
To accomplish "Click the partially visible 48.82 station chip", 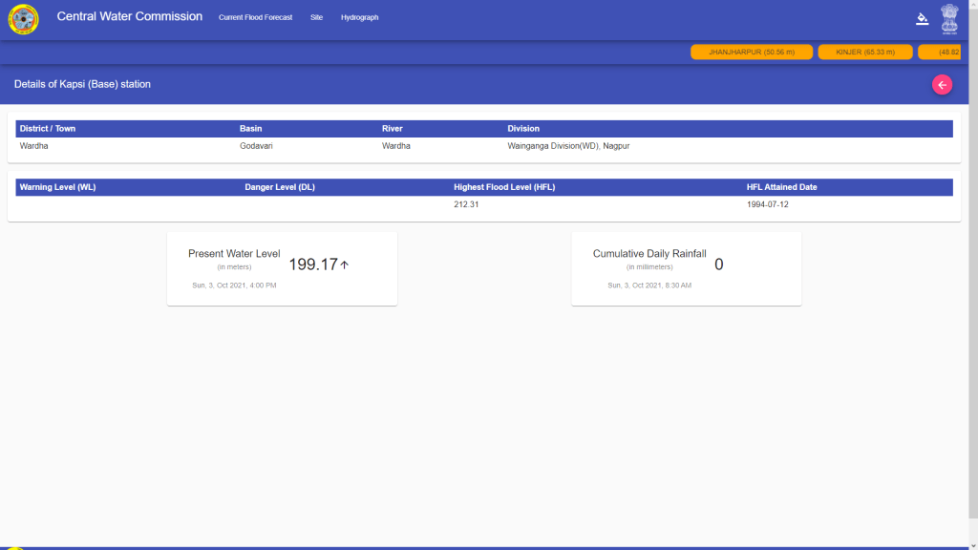I will pyautogui.click(x=947, y=52).
